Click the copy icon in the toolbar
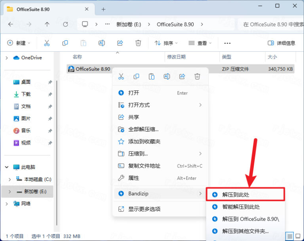The height and width of the screenshot is (241, 304). coord(65,43)
